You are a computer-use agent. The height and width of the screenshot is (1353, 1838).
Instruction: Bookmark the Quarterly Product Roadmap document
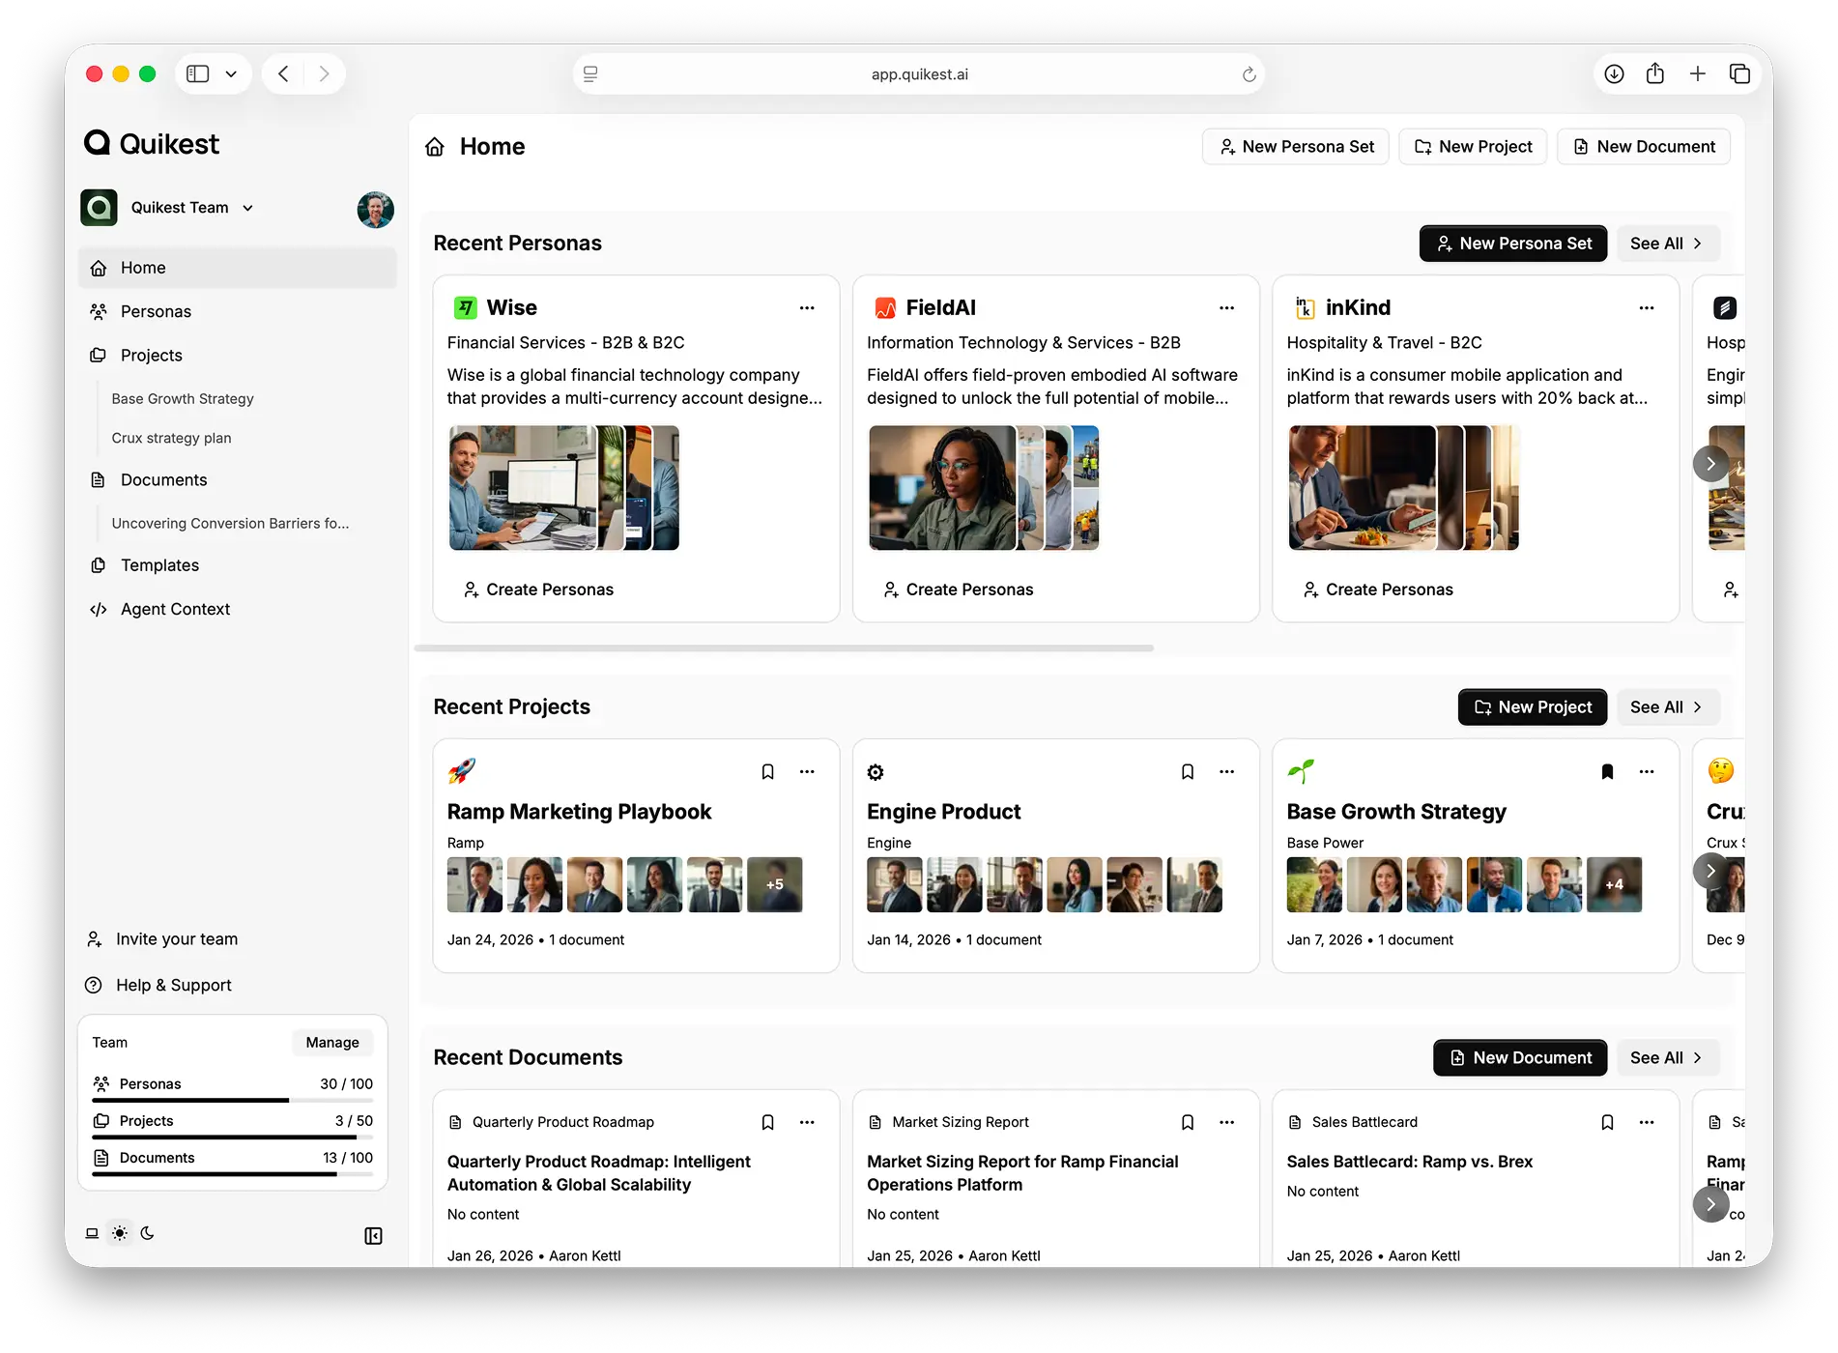(x=767, y=1123)
